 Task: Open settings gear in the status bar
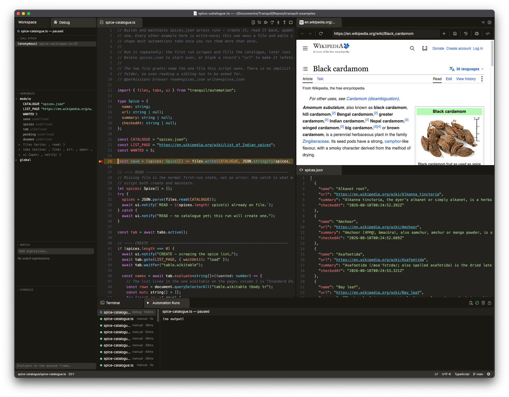tap(489, 374)
